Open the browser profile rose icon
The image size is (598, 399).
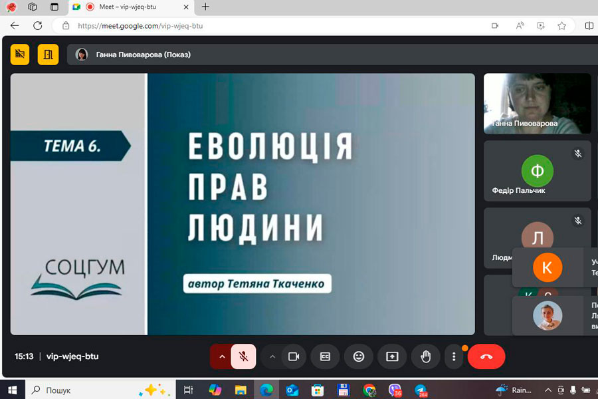(11, 7)
